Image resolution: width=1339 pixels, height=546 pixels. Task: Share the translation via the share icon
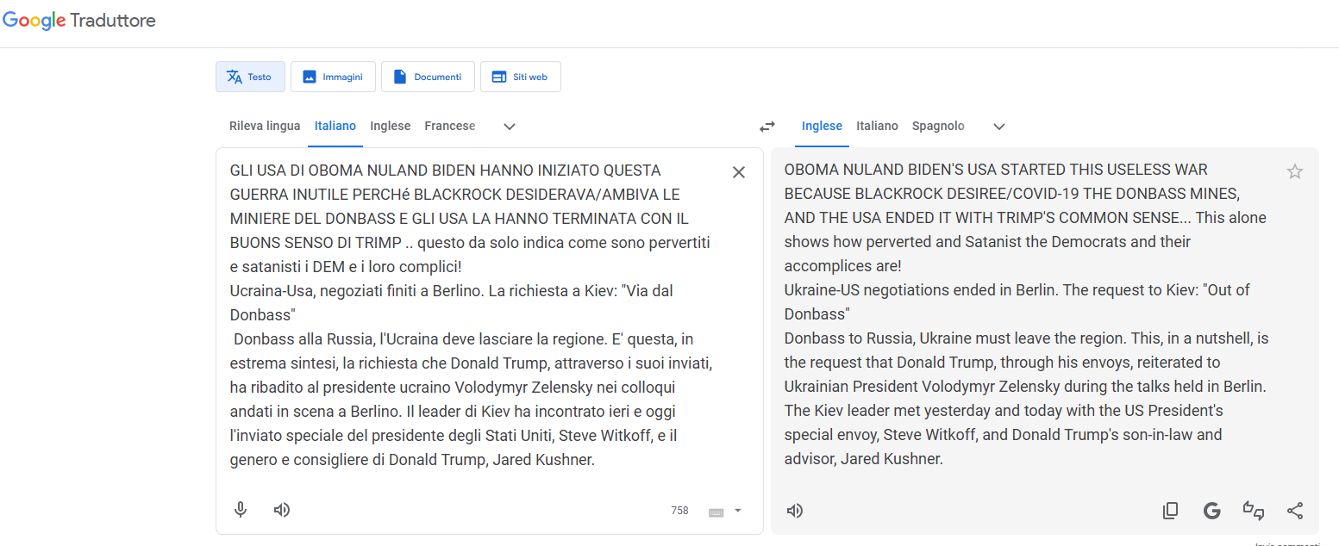click(x=1294, y=511)
